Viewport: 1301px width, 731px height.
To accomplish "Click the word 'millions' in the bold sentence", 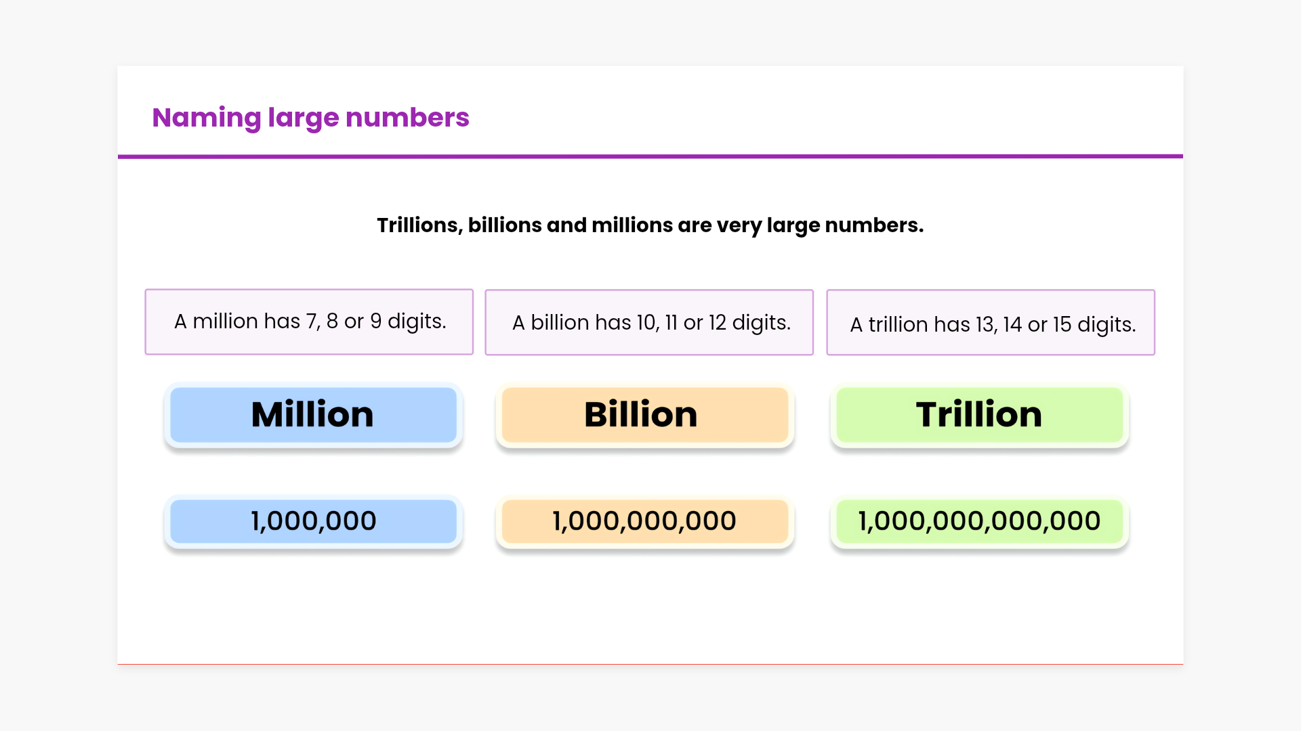I will [632, 225].
